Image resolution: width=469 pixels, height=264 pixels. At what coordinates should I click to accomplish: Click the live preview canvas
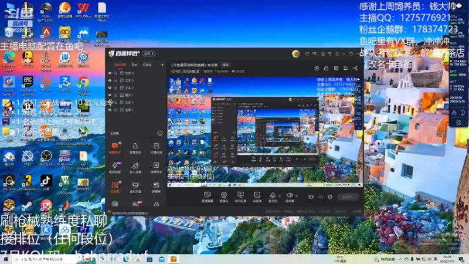coord(265,132)
